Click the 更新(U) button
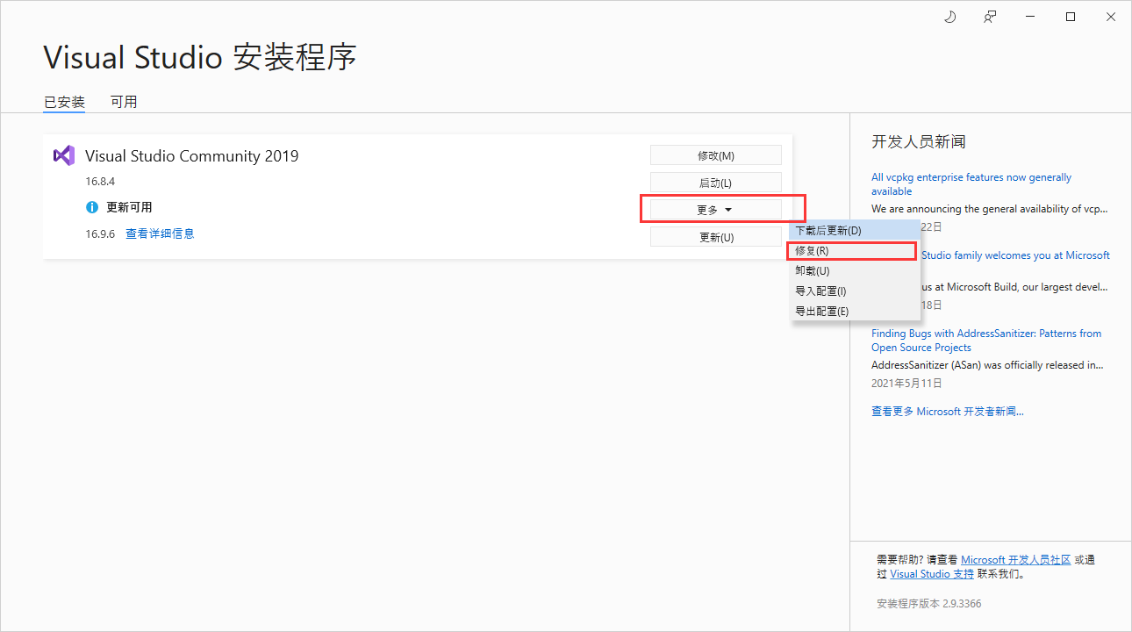 click(x=716, y=237)
